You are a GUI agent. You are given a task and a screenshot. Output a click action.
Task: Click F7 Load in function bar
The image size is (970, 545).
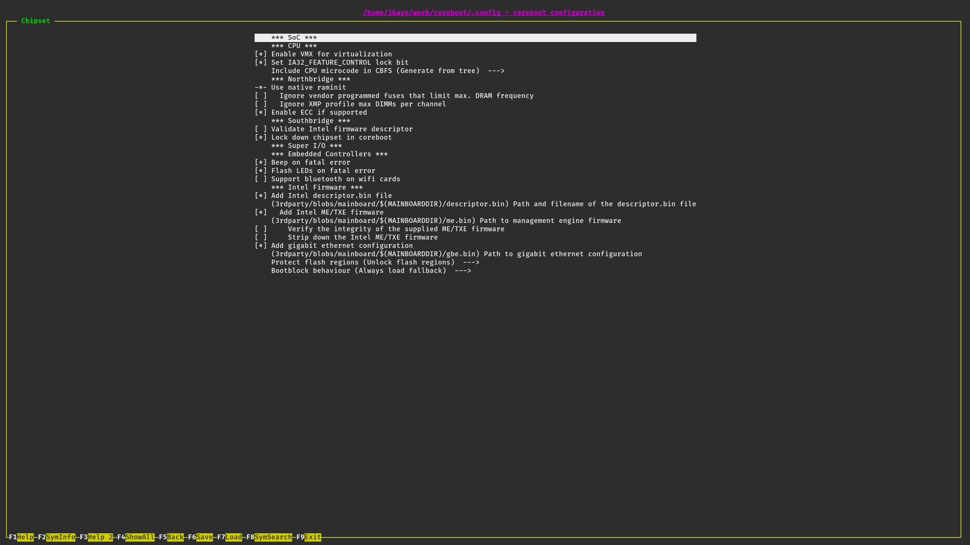[230, 537]
